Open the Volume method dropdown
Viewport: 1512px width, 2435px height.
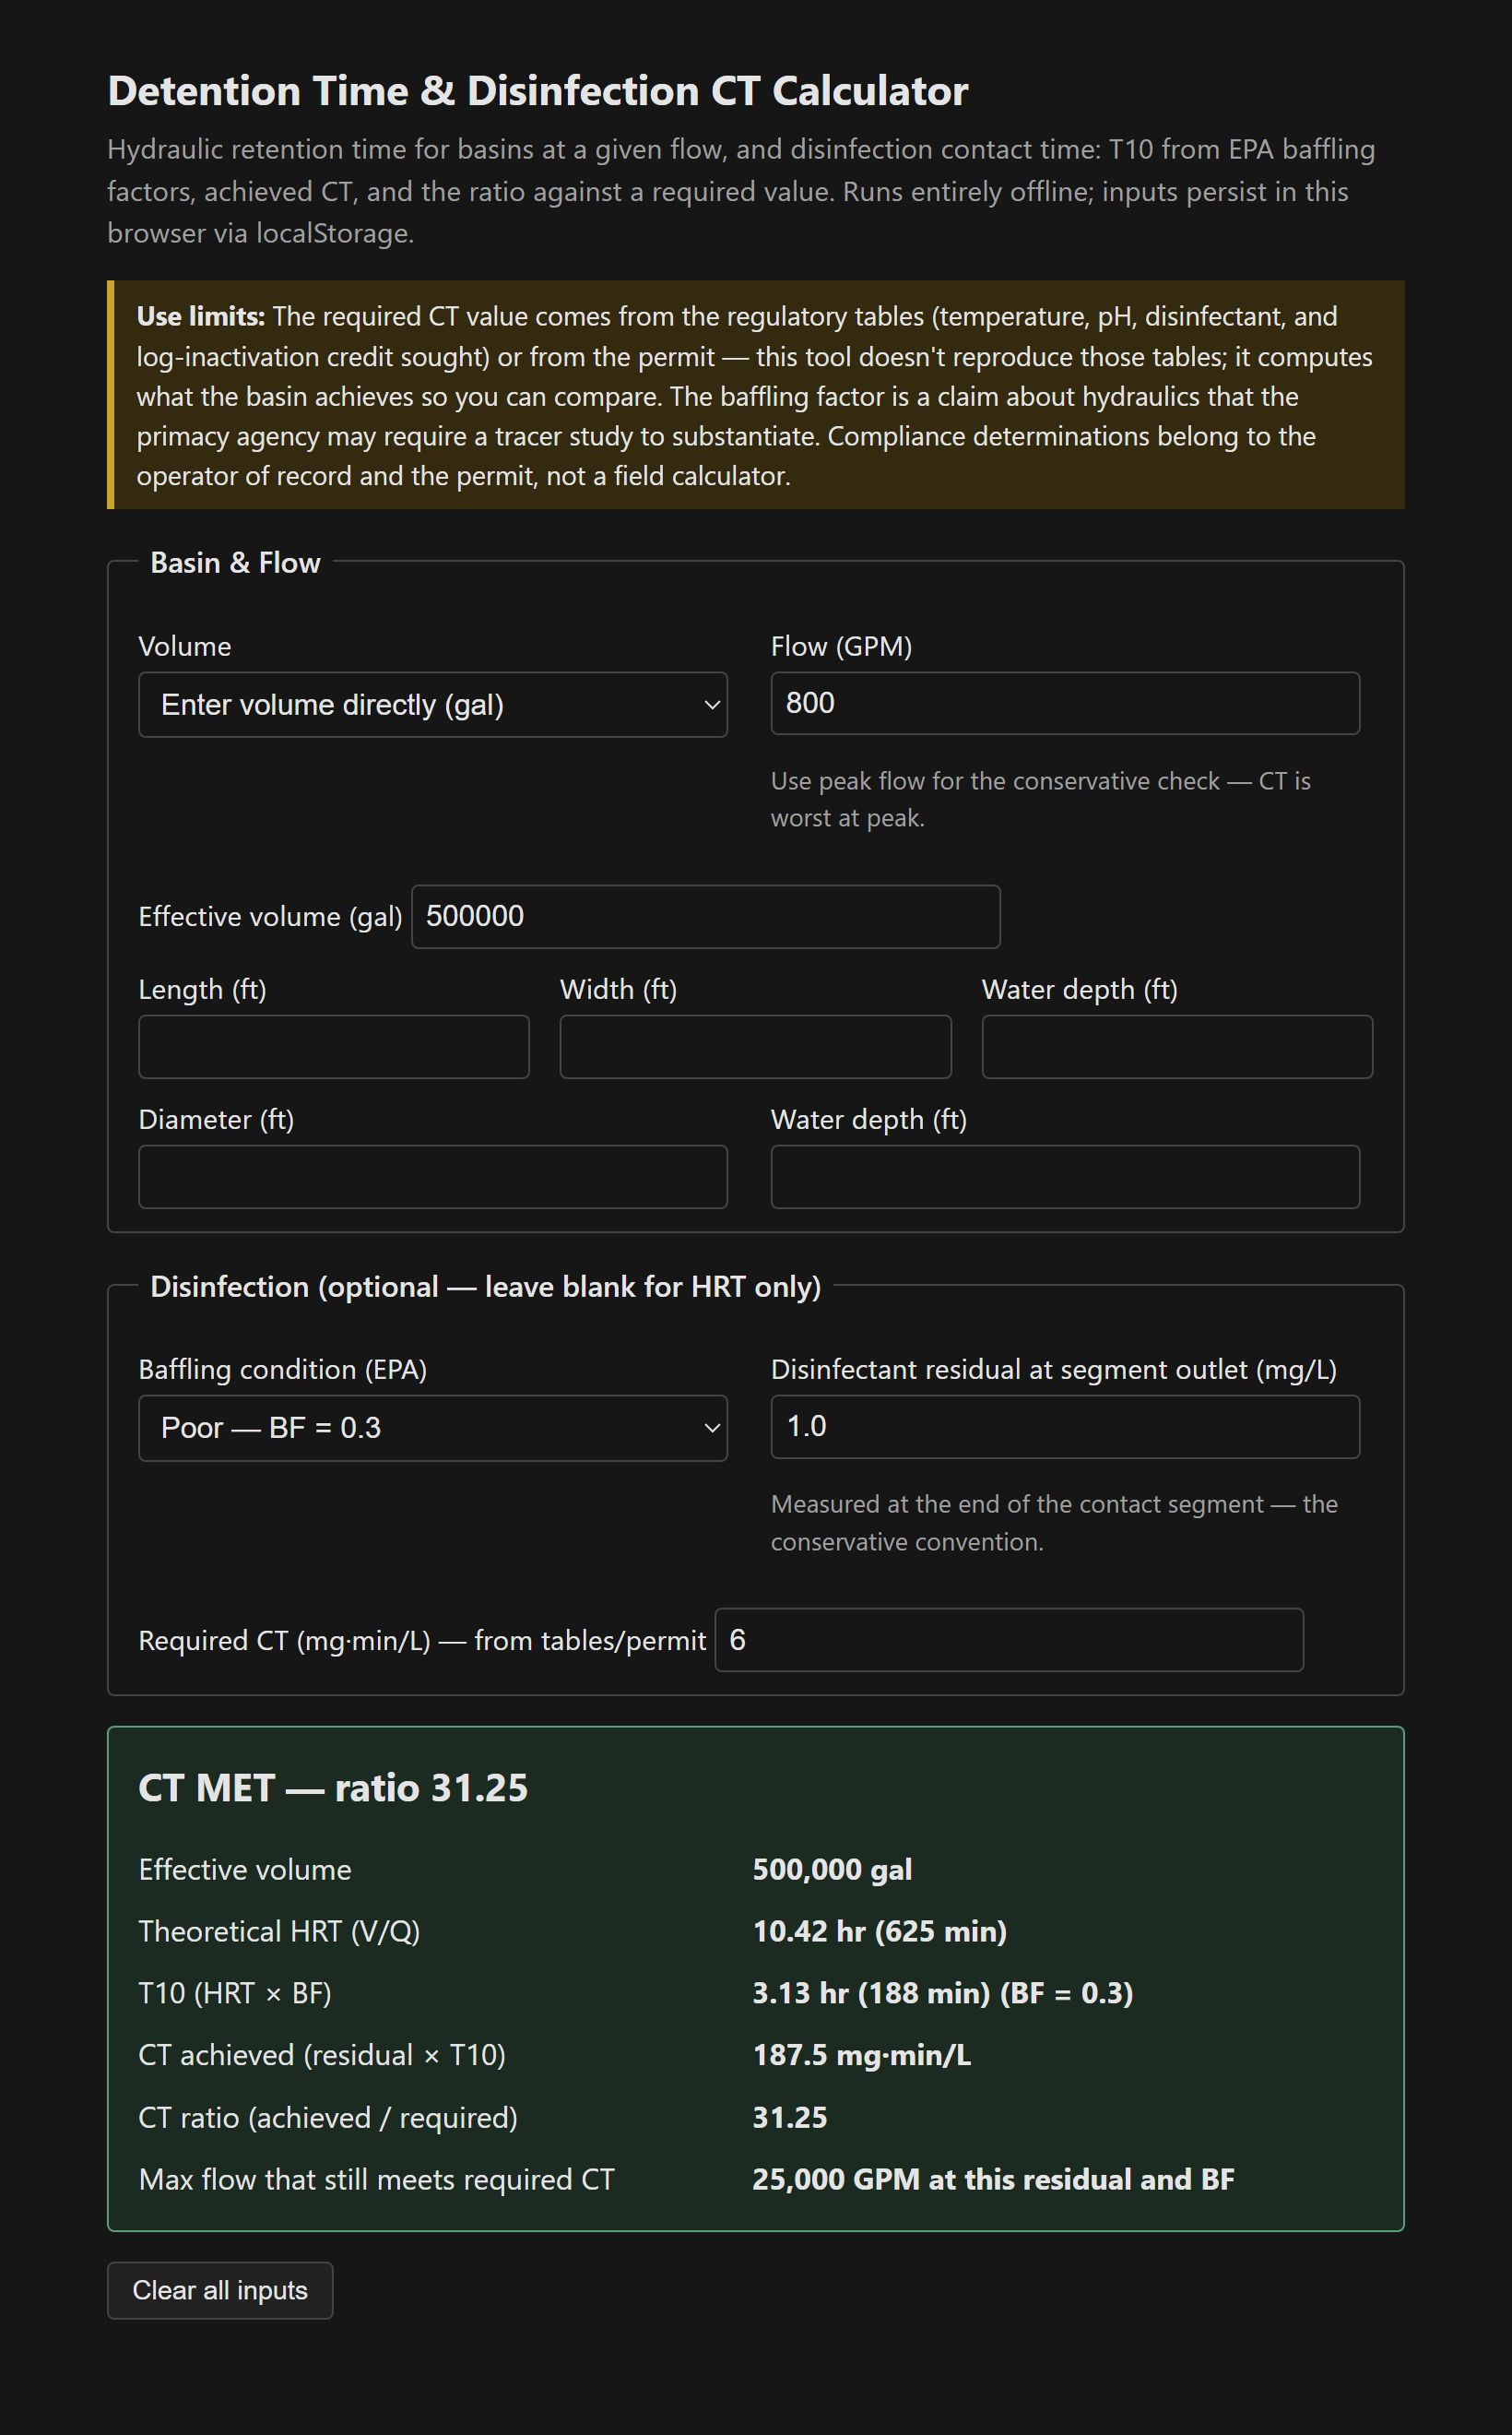click(x=432, y=705)
